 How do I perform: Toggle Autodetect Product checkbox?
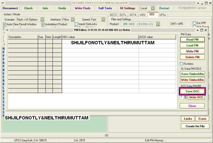point(43,24)
